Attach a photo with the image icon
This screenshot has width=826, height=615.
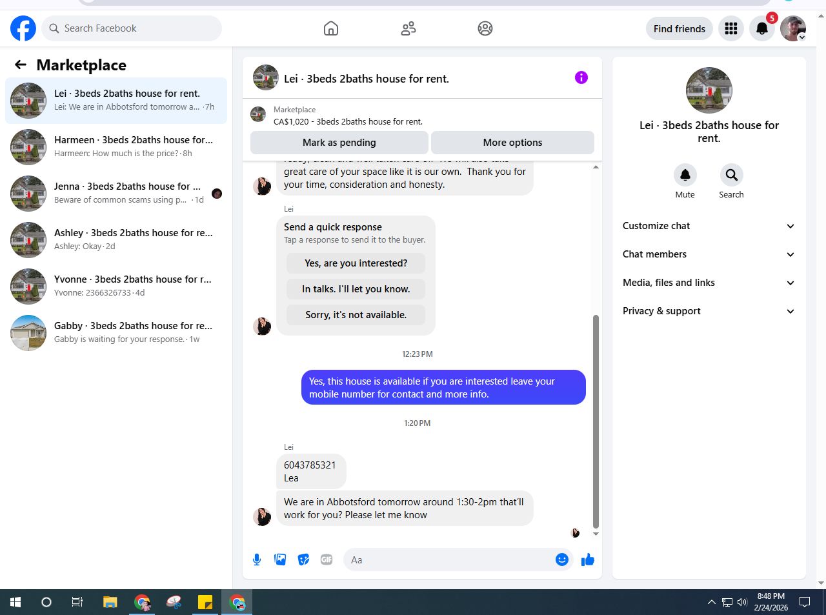tap(280, 560)
